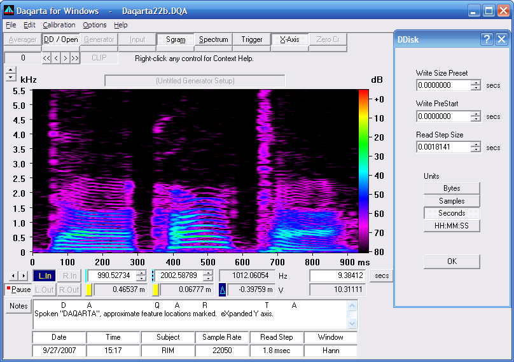
Task: Open the Help menu
Action: [121, 25]
